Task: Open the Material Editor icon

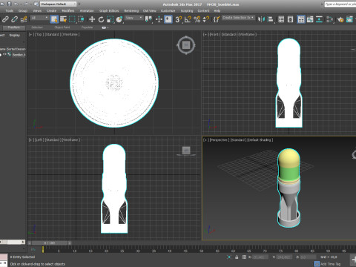Action: pyautogui.click(x=330, y=19)
